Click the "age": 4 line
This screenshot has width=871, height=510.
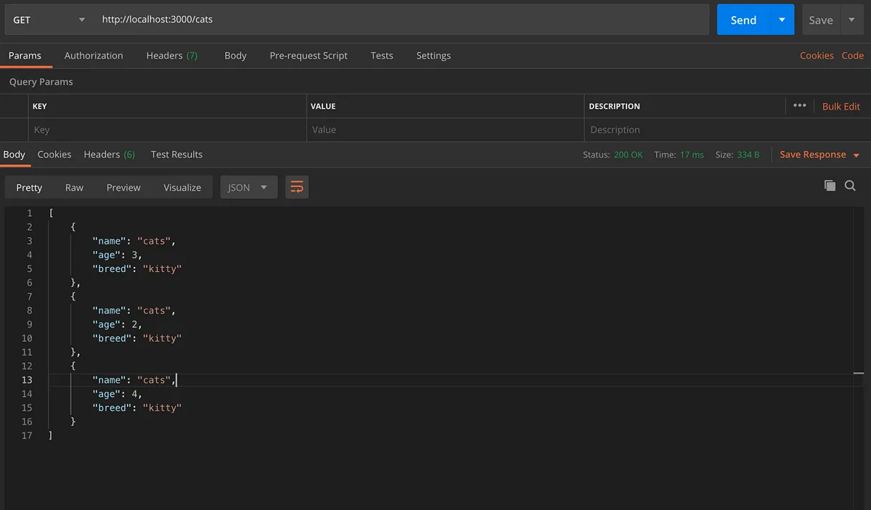pos(117,394)
